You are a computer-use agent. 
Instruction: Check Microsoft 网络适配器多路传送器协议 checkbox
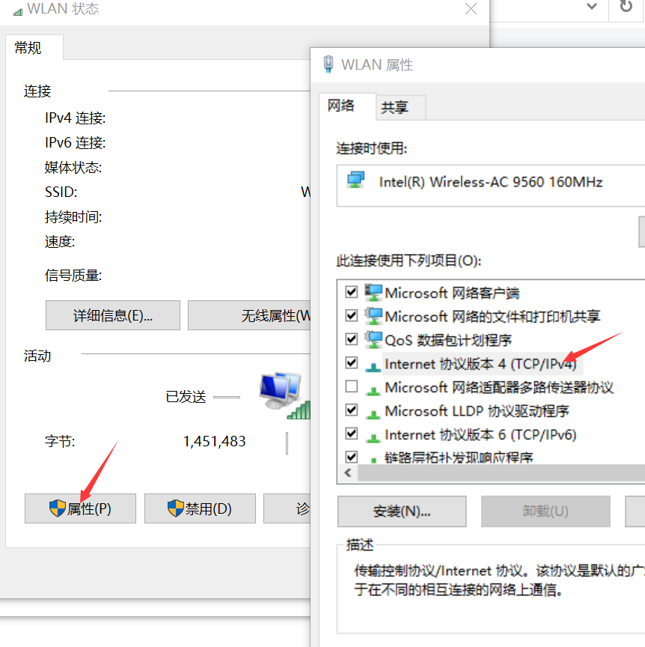pos(352,386)
